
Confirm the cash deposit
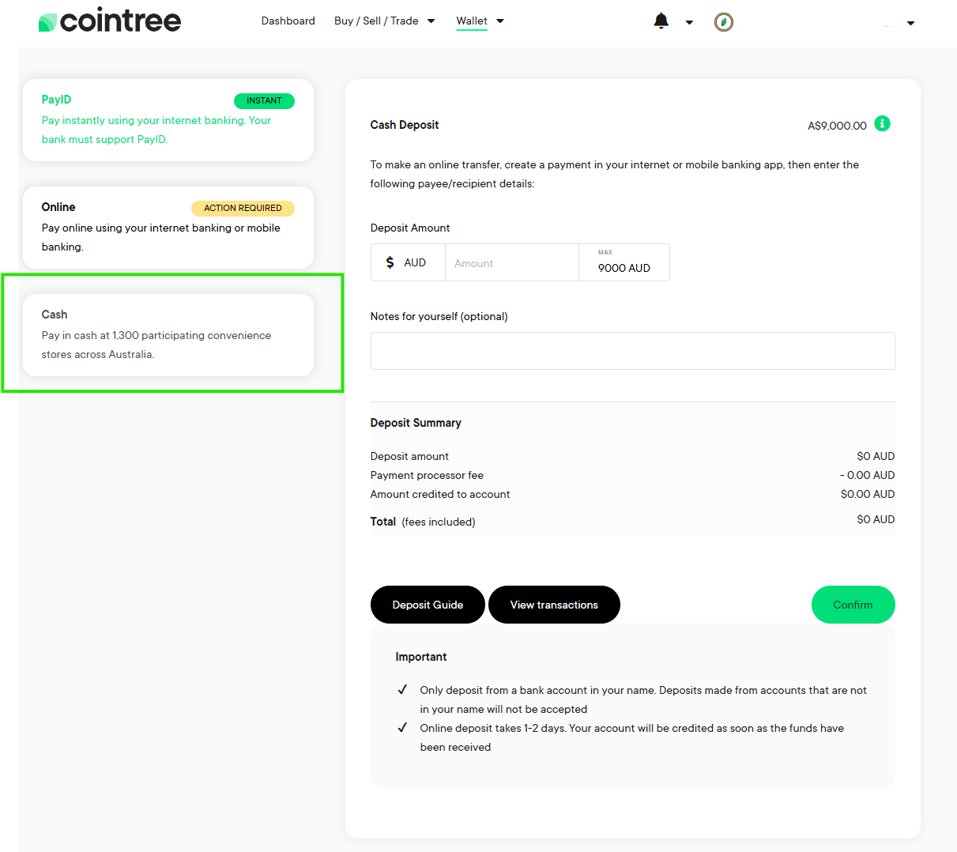click(x=853, y=605)
